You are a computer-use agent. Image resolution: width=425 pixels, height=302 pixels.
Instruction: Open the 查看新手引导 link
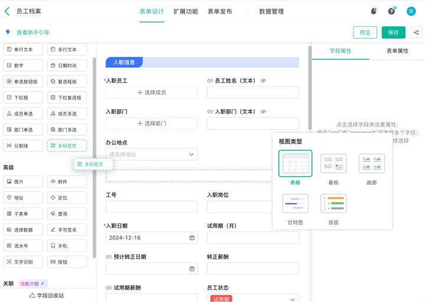pyautogui.click(x=33, y=33)
